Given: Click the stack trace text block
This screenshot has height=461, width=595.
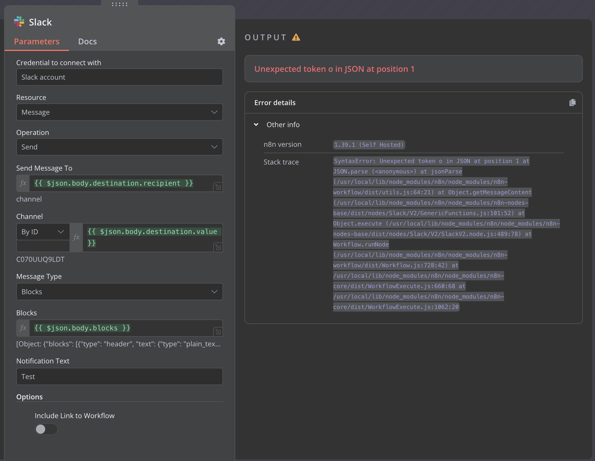Looking at the screenshot, I should 446,234.
